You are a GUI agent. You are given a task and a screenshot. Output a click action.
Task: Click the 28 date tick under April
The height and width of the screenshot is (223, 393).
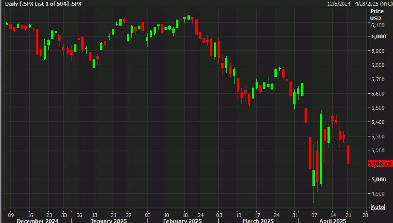pyautogui.click(x=365, y=215)
